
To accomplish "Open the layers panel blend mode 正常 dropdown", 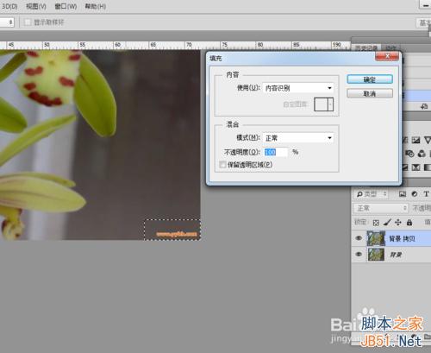I will [381, 208].
